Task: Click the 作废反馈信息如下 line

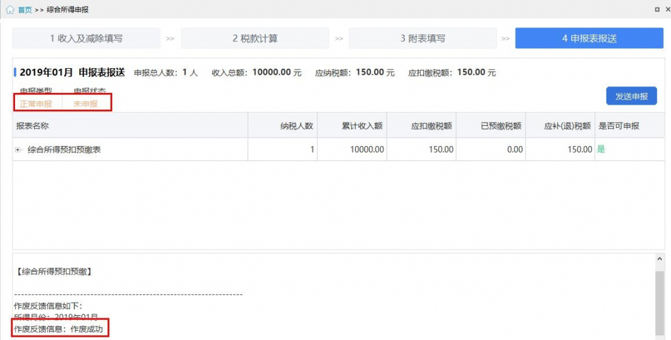Action: click(x=48, y=306)
